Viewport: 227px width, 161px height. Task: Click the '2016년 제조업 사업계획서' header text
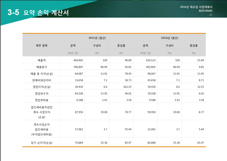[196, 7]
